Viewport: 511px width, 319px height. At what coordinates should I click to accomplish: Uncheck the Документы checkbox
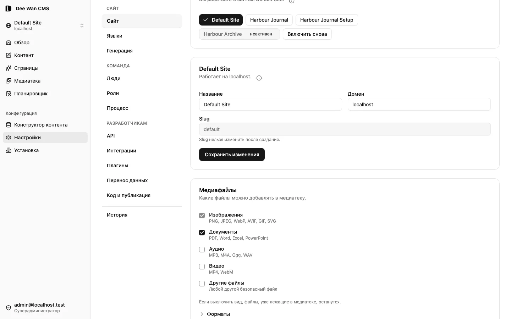tap(202, 233)
